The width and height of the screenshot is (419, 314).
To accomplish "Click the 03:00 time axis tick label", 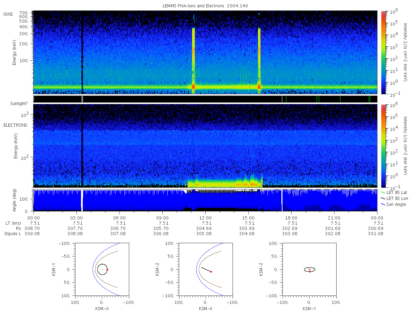I will point(76,217).
